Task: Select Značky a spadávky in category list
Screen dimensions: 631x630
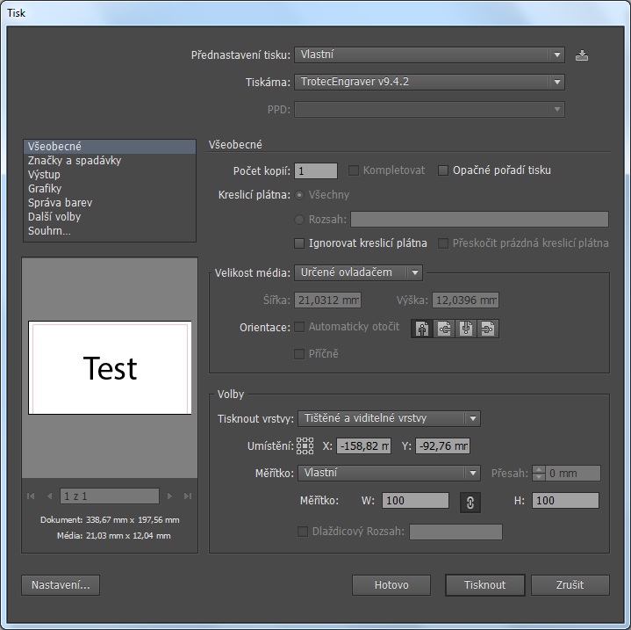Action: (75, 161)
